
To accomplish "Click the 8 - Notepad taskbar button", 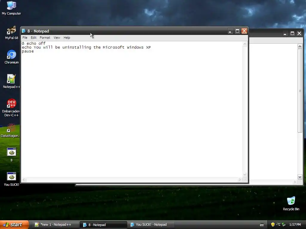I will pyautogui.click(x=103, y=225).
